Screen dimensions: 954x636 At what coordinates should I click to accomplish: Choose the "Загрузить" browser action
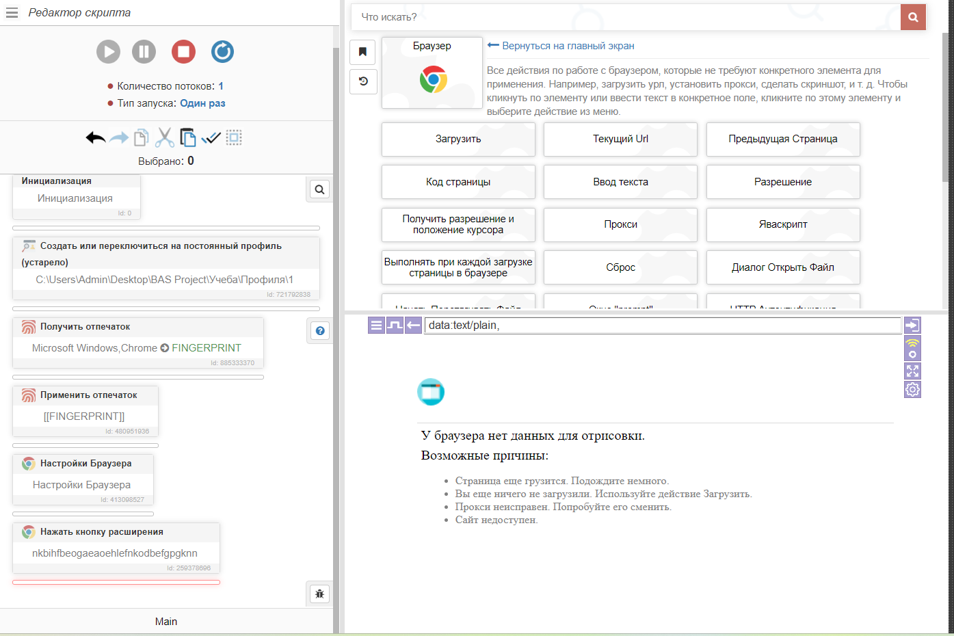pyautogui.click(x=458, y=139)
